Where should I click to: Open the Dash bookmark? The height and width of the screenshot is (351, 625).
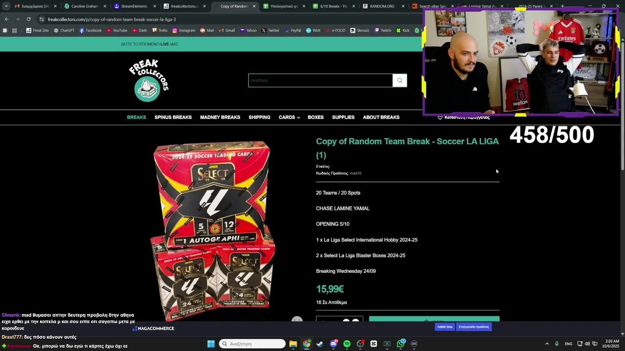click(139, 30)
